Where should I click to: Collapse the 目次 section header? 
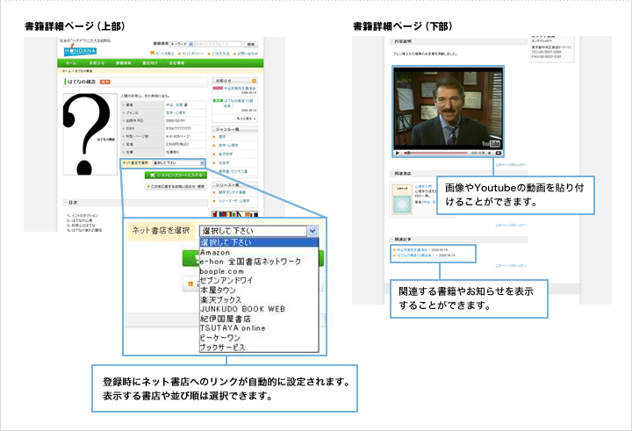pyautogui.click(x=135, y=203)
